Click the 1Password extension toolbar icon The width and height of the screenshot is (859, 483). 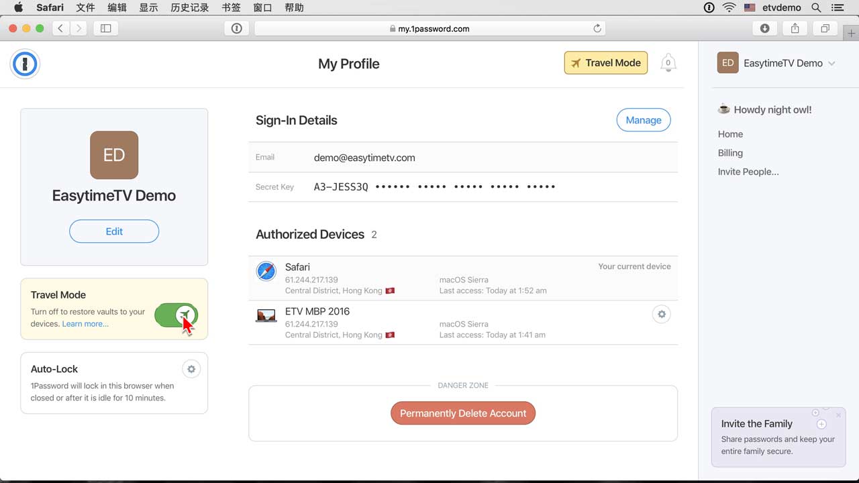pyautogui.click(x=236, y=28)
